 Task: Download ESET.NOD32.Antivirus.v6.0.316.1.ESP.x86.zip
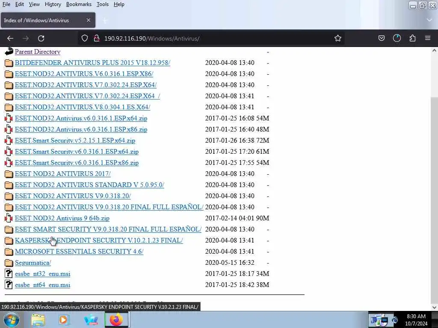(81, 129)
